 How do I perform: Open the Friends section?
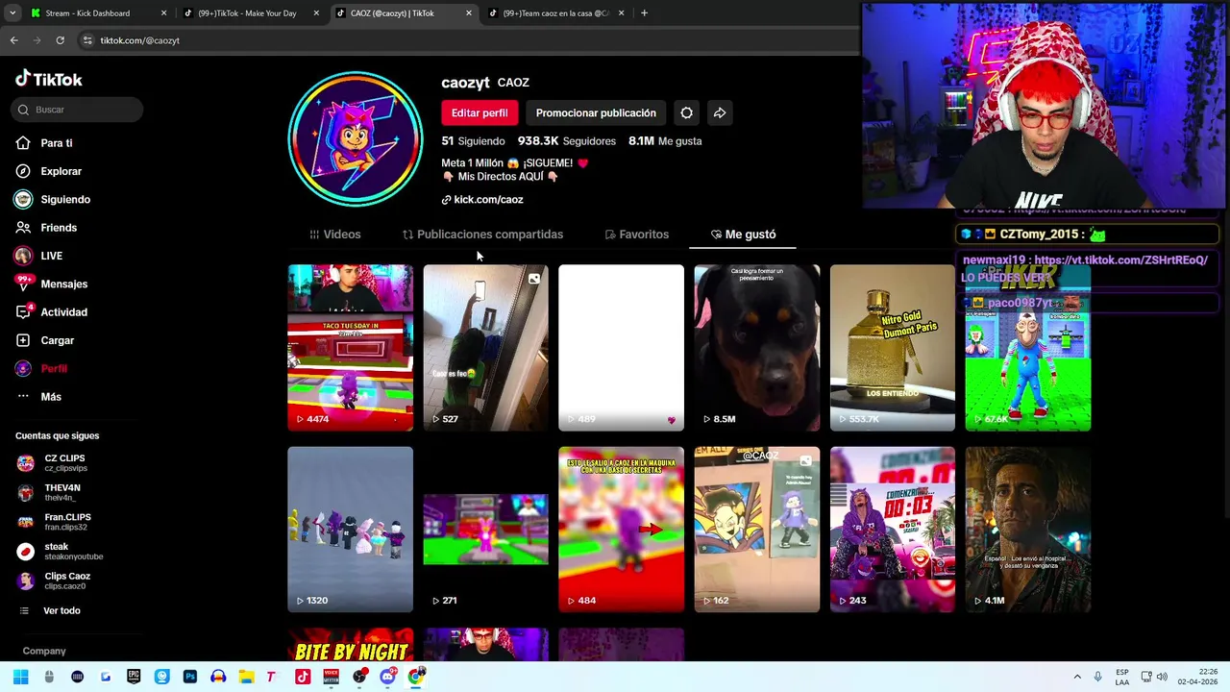click(x=46, y=228)
